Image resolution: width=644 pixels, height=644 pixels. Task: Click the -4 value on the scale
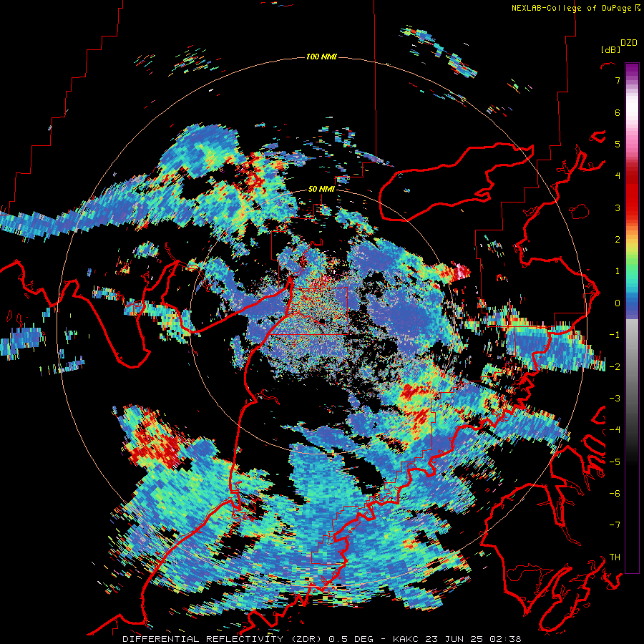tap(615, 430)
